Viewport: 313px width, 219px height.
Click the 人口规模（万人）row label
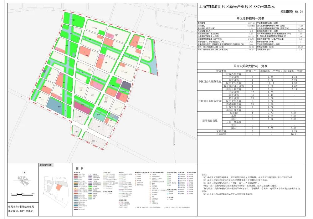tap(204, 31)
